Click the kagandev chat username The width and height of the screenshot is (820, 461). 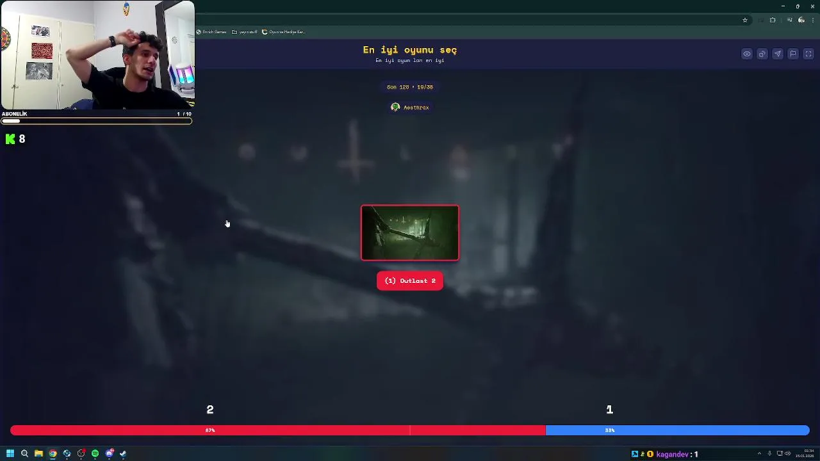coord(673,455)
